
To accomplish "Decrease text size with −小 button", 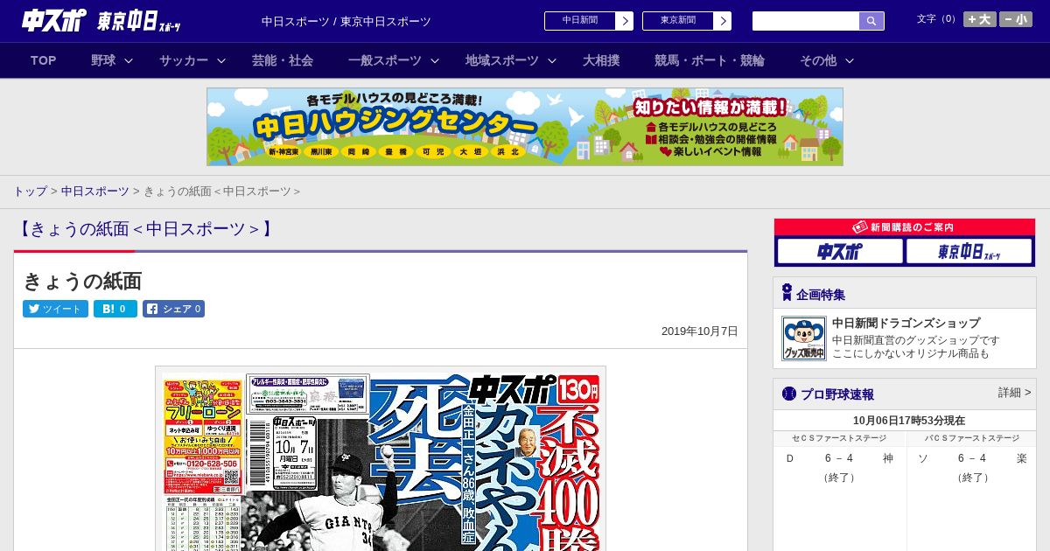I will coord(1016,19).
